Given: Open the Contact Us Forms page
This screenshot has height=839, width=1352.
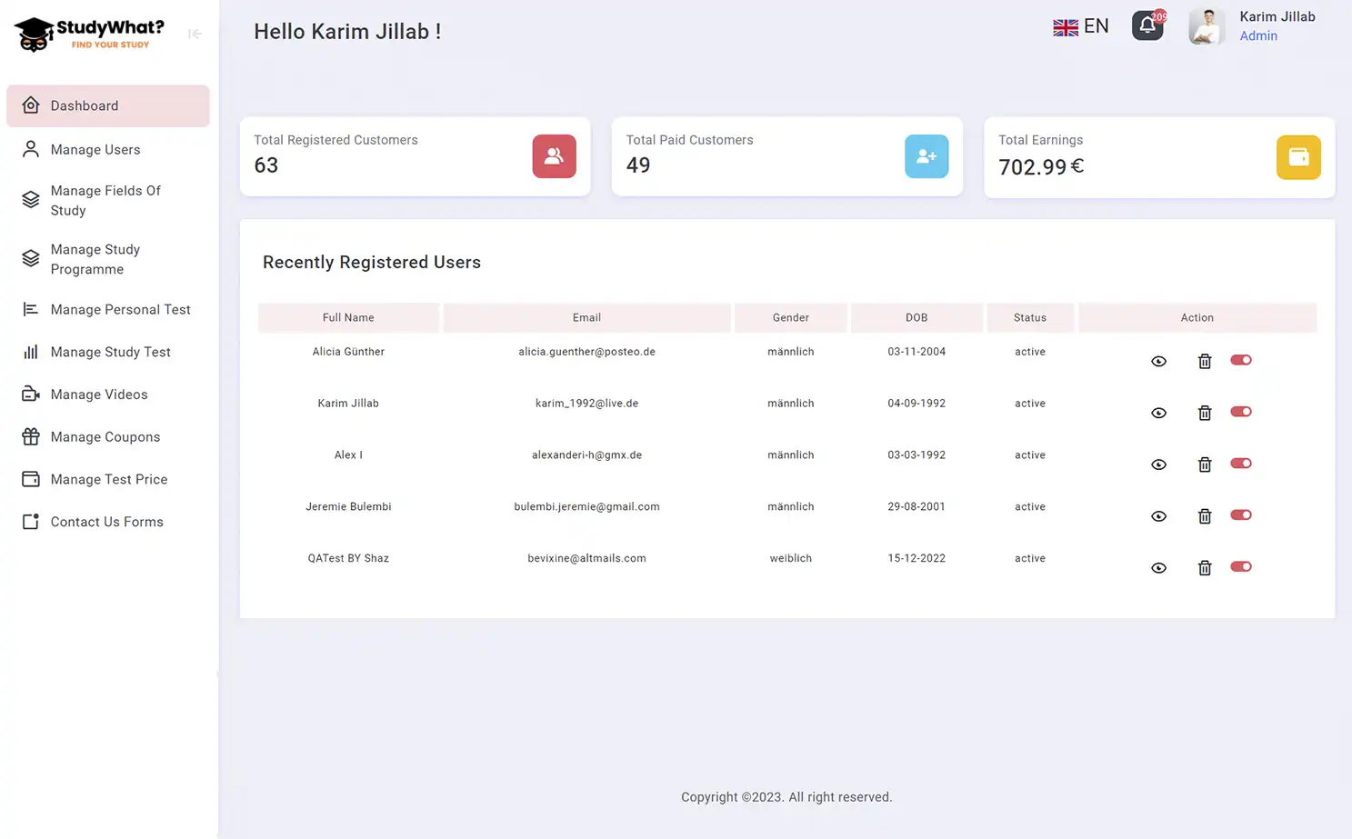Looking at the screenshot, I should coord(106,521).
